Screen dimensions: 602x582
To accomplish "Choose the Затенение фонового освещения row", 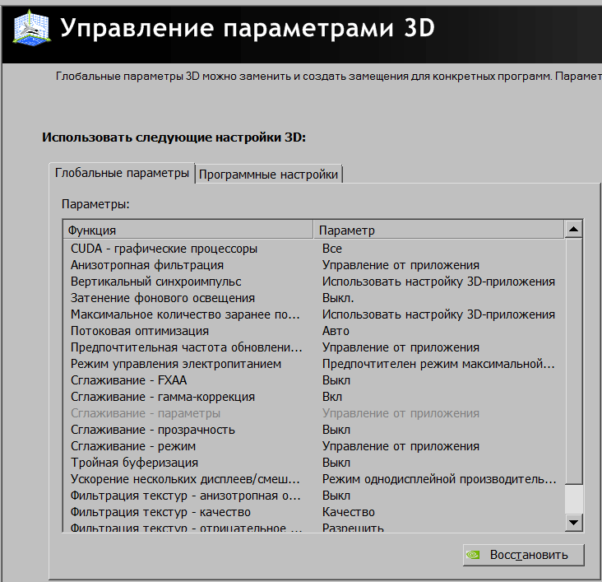I will point(163,298).
